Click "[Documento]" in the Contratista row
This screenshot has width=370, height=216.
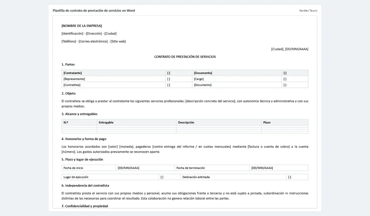[x=237, y=85]
